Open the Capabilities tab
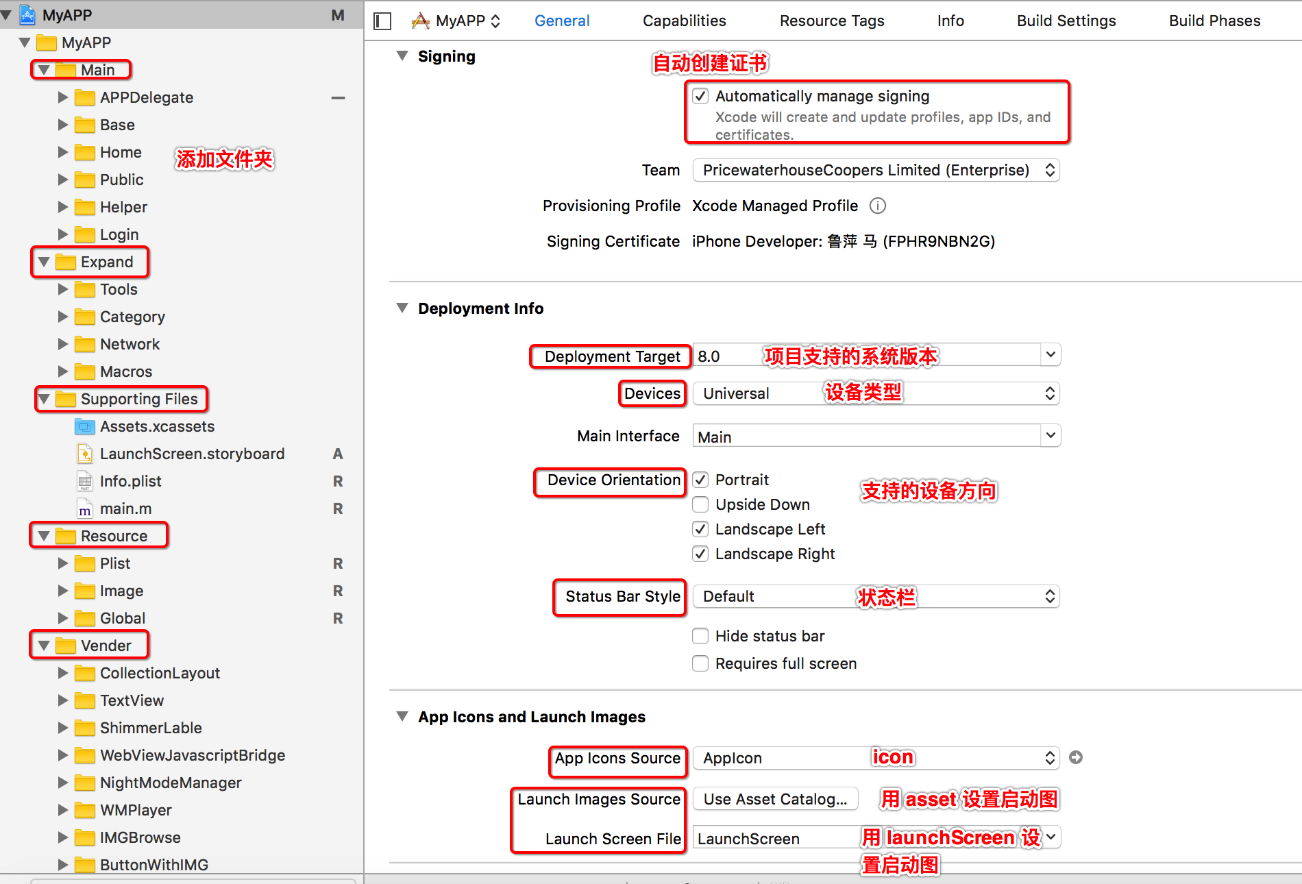The image size is (1302, 884). point(684,21)
